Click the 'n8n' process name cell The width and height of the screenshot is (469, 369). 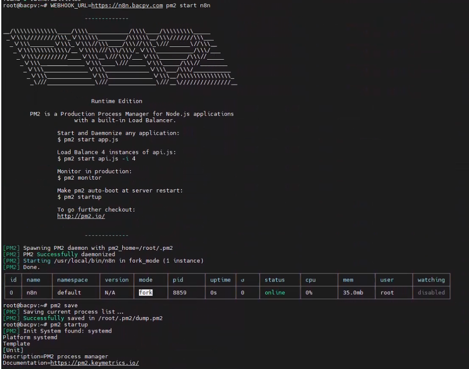[32, 292]
